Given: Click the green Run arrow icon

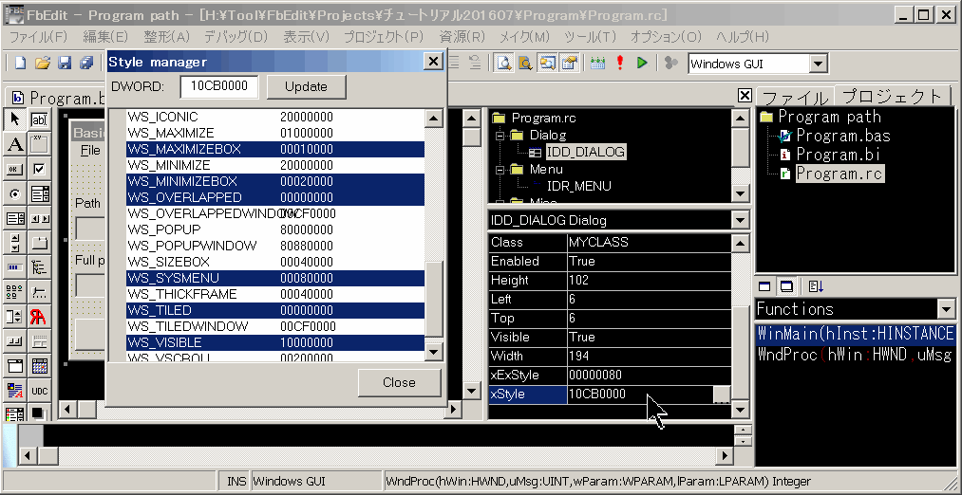Looking at the screenshot, I should 642,64.
